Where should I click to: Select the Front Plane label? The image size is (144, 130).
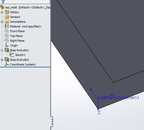pos(17,31)
